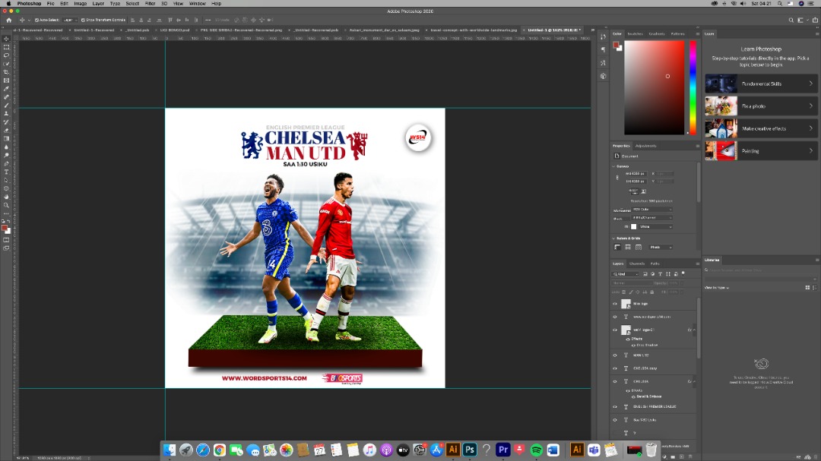
Task: Launch Adobe Premiere Pro from the Dock
Action: click(503, 450)
